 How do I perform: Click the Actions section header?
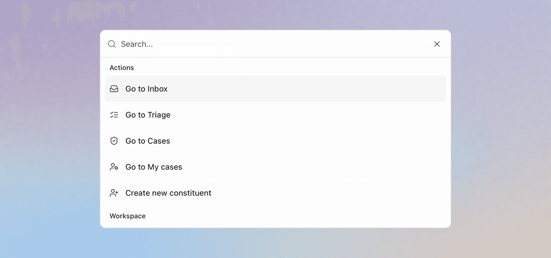coord(122,68)
